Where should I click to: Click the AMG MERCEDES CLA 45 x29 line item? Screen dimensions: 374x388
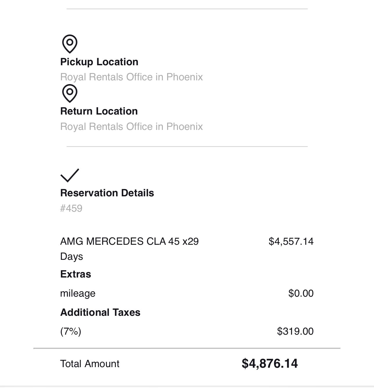tap(129, 249)
